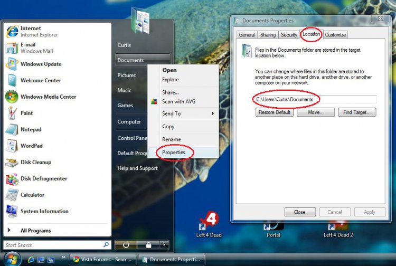Show hidden quick launch icons chevron

pos(63,258)
